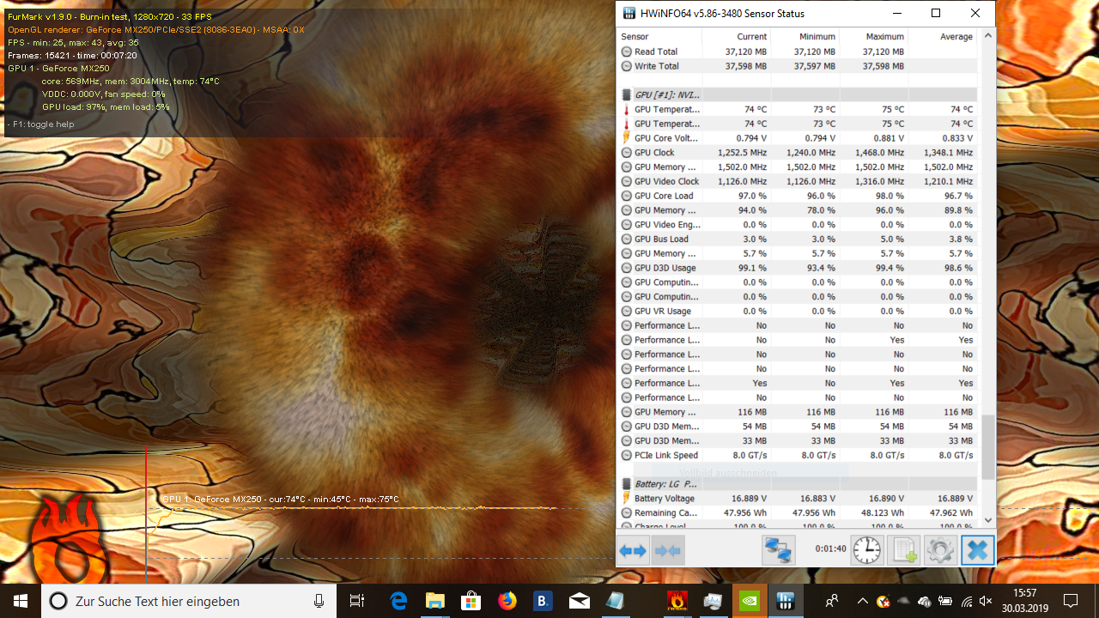
Task: Open the Wi-Fi network tray icon
Action: (x=967, y=601)
